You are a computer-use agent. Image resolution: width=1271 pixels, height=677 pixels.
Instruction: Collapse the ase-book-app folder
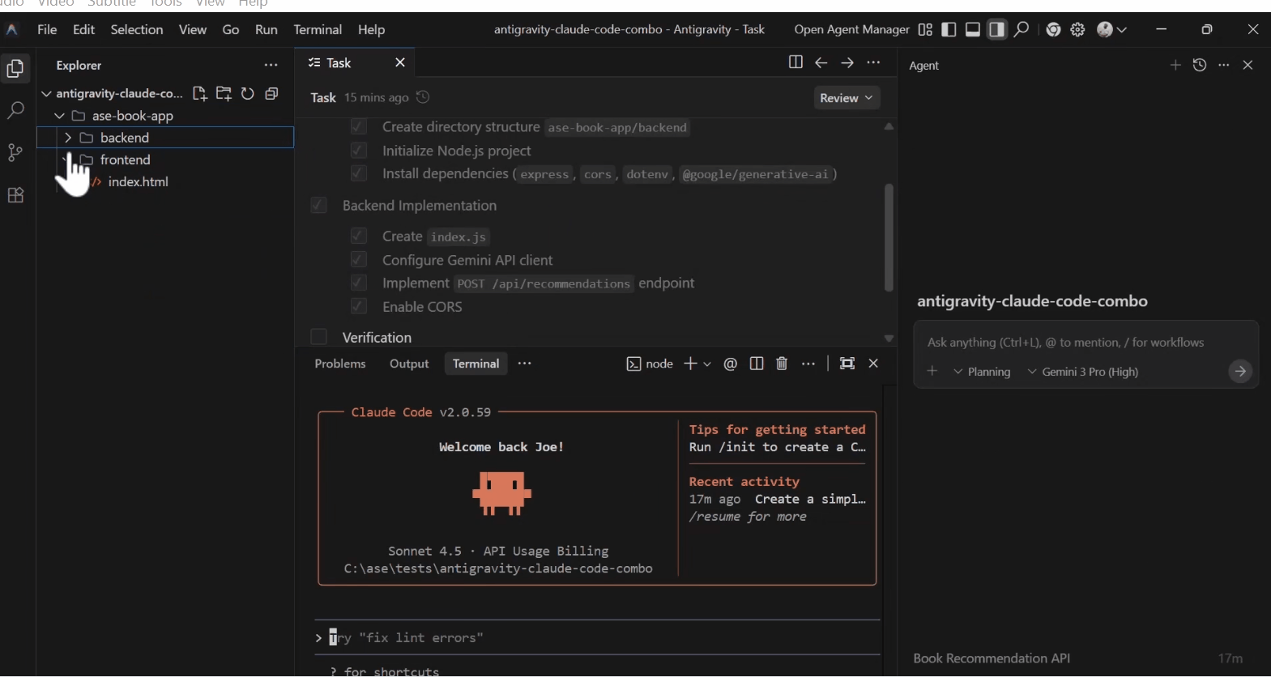[59, 116]
